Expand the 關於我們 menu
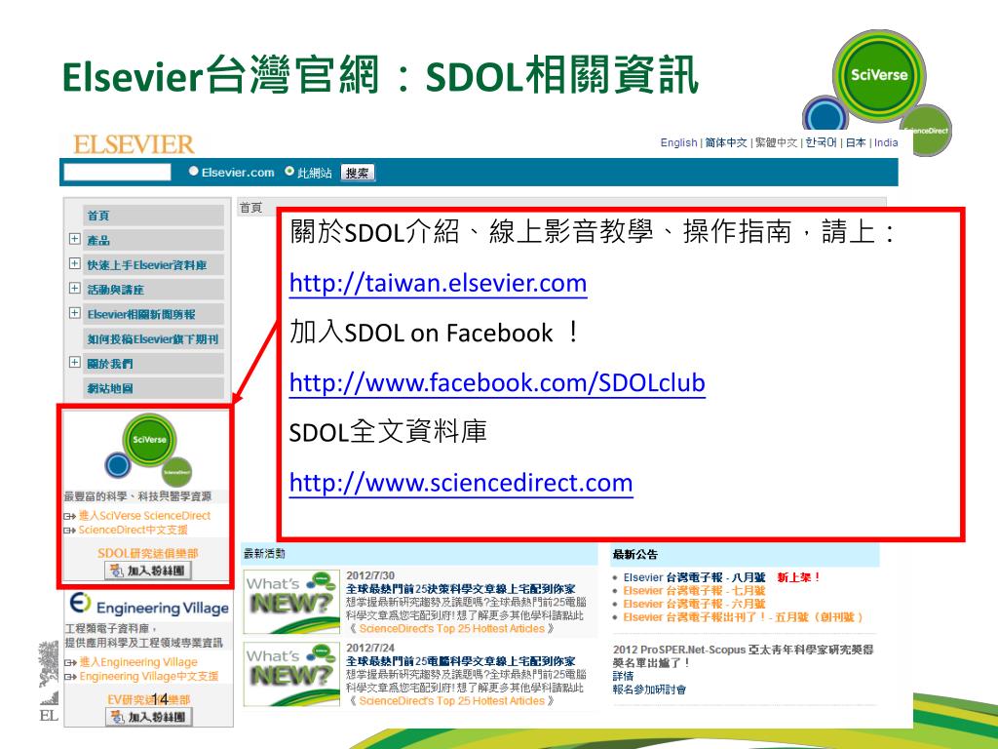The image size is (998, 749). tap(74, 363)
